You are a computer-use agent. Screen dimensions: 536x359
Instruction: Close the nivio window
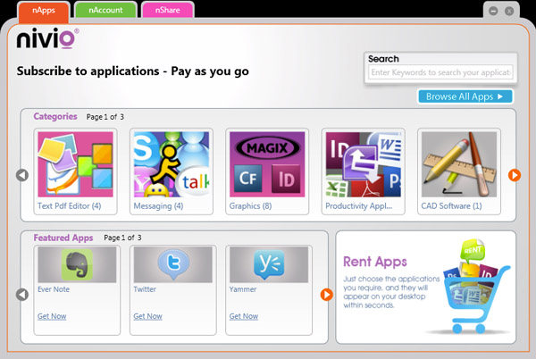[x=509, y=11]
